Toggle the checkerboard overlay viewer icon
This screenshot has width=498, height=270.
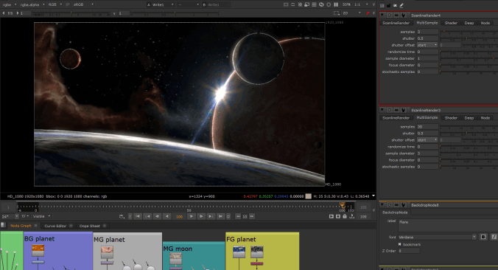pyautogui.click(x=300, y=4)
